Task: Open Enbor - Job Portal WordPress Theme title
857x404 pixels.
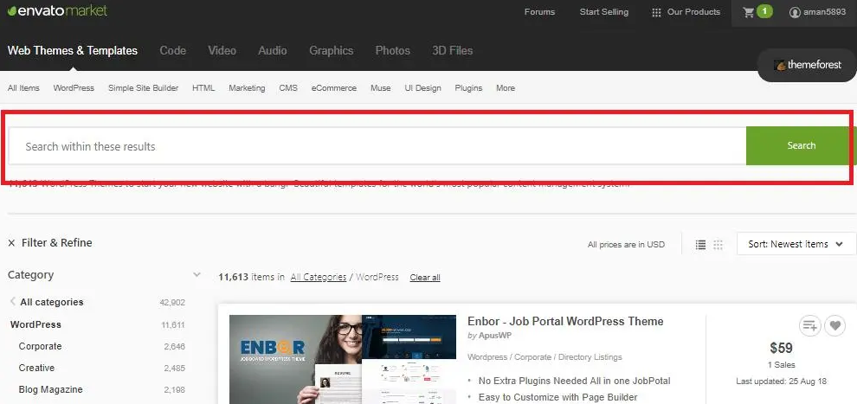Action: (x=565, y=321)
